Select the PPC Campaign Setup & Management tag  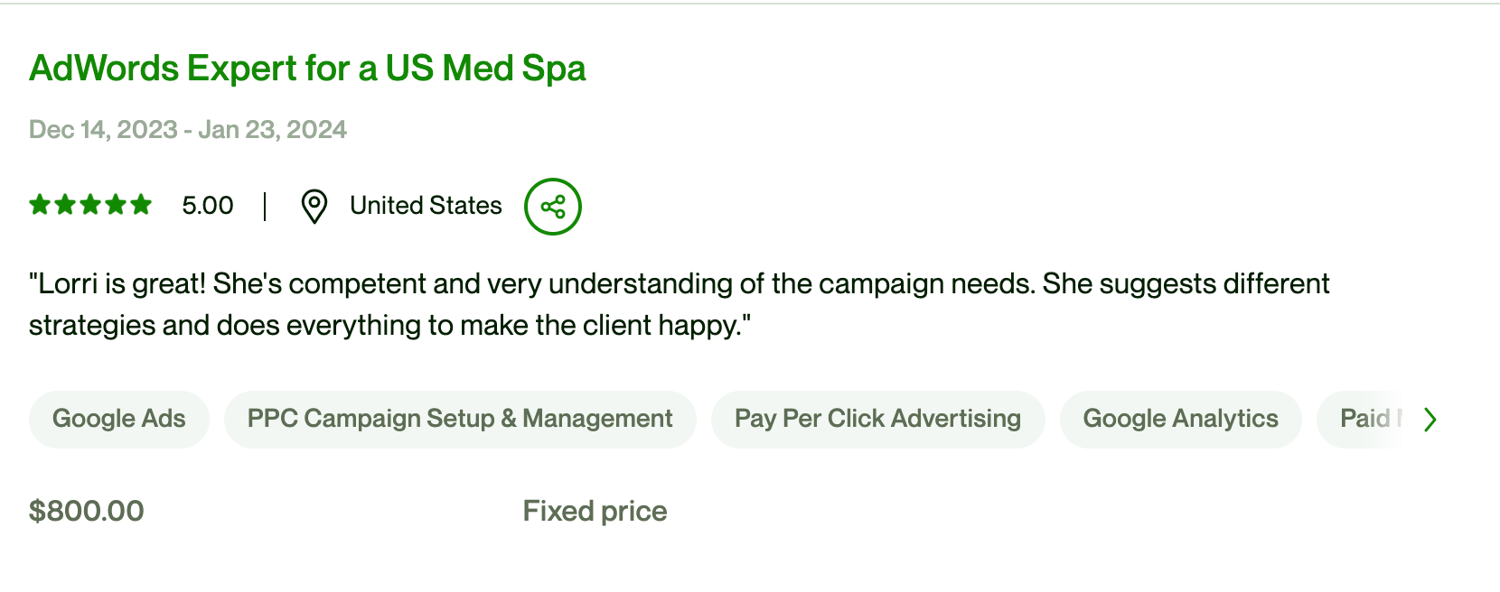click(460, 419)
